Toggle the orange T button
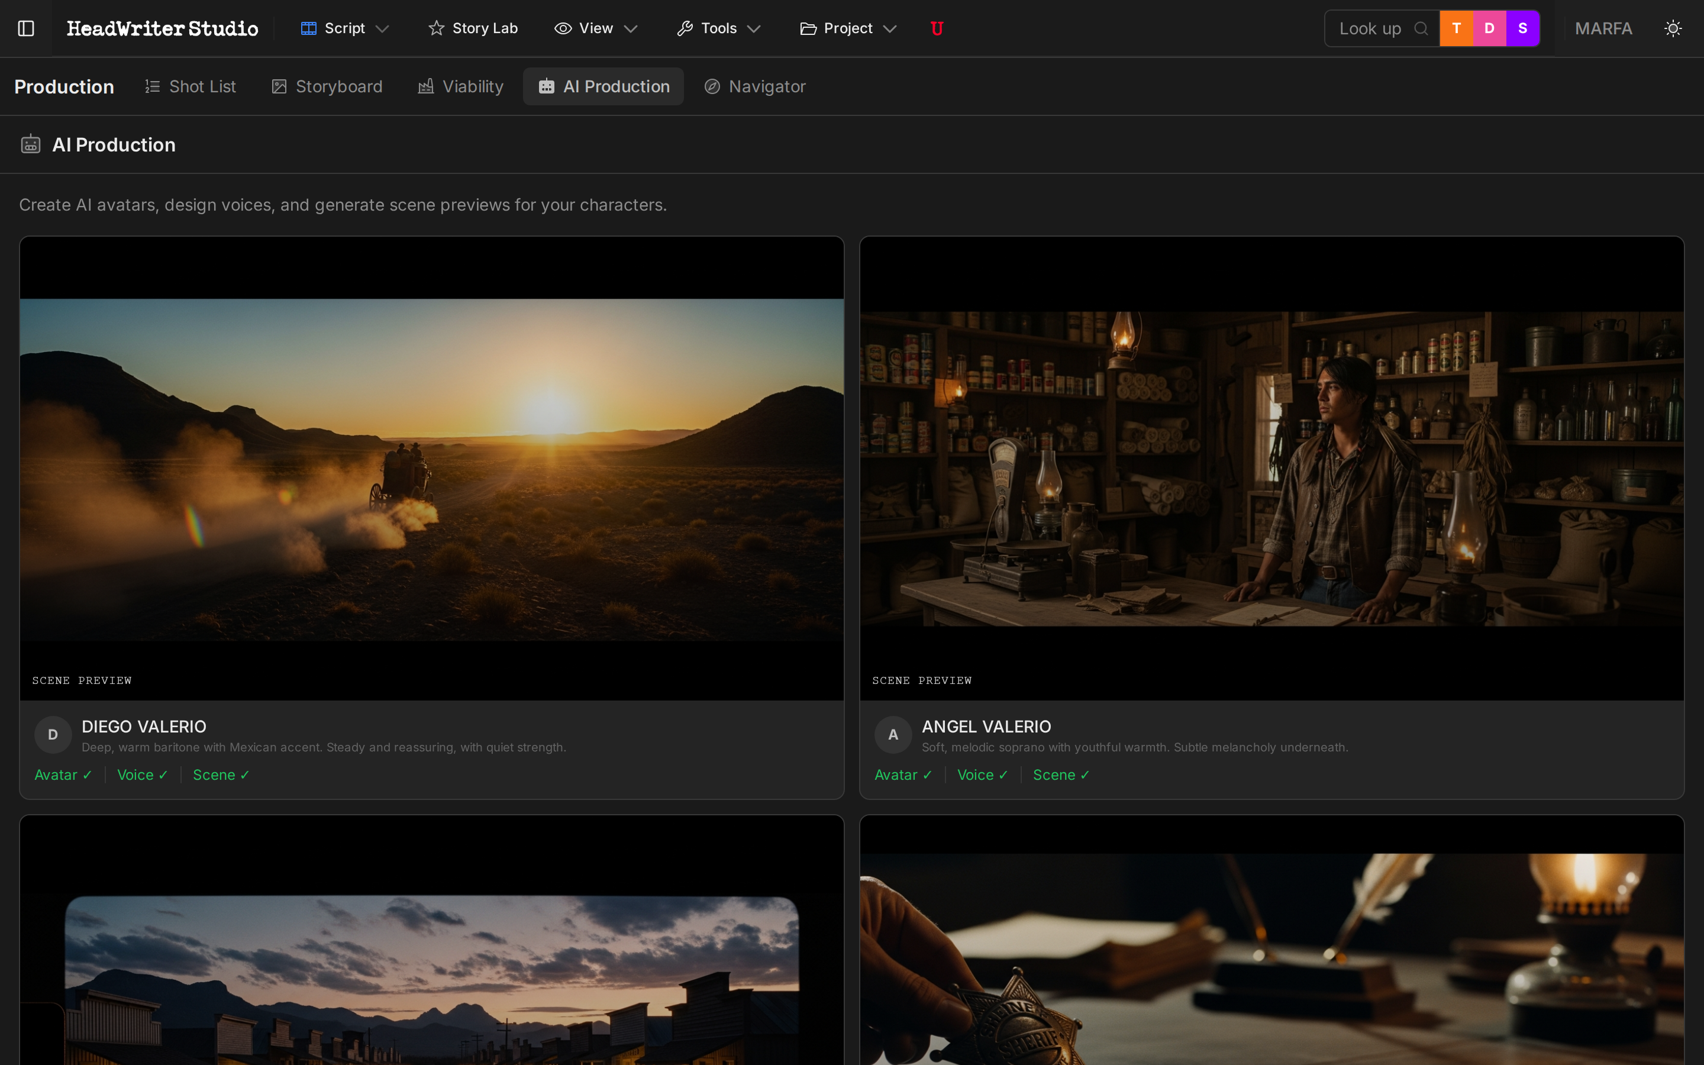The image size is (1704, 1065). click(1456, 28)
